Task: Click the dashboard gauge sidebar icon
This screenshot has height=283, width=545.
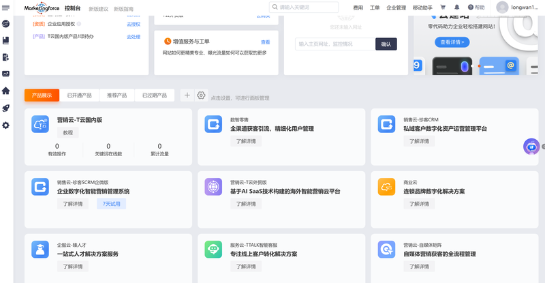Action: pos(5,24)
